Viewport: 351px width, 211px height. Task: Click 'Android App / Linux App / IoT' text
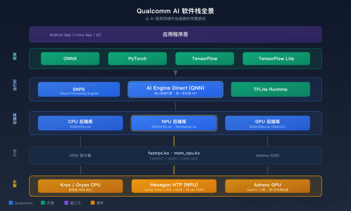pos(75,35)
